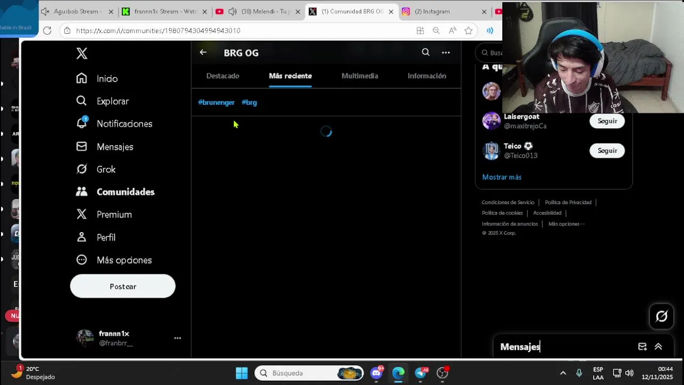Switch to the Multimedia tab
The width and height of the screenshot is (684, 385).
360,76
